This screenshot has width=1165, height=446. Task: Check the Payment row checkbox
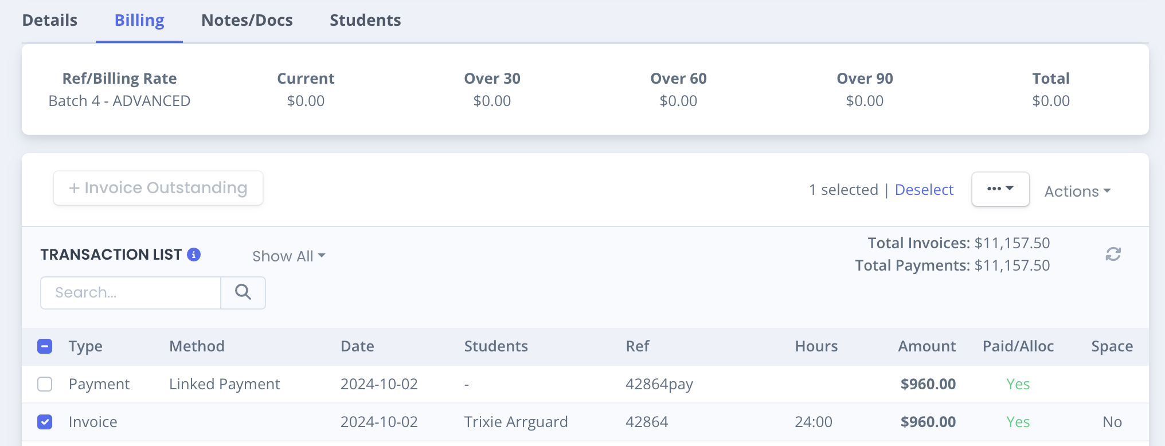45,384
